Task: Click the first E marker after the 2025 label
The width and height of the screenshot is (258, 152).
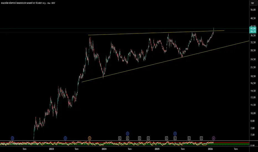Action: pos(167,138)
